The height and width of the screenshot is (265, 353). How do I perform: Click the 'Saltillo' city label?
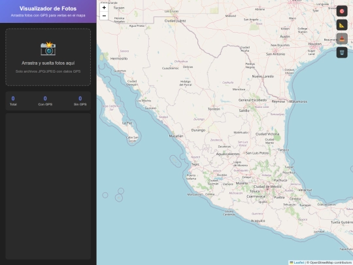244,111
